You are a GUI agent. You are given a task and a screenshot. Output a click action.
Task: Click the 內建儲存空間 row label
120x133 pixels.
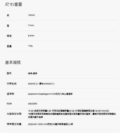tap(14, 114)
